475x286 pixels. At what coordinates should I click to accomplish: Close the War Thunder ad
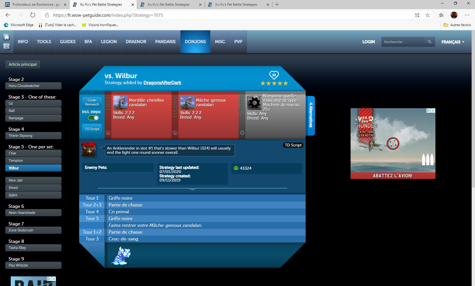tap(433, 111)
